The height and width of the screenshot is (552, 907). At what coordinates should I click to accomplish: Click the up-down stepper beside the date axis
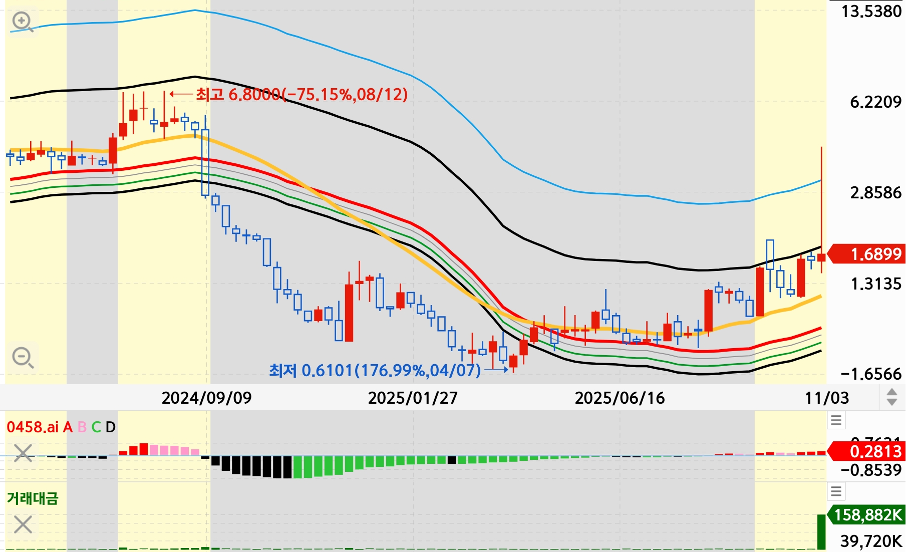(x=891, y=397)
